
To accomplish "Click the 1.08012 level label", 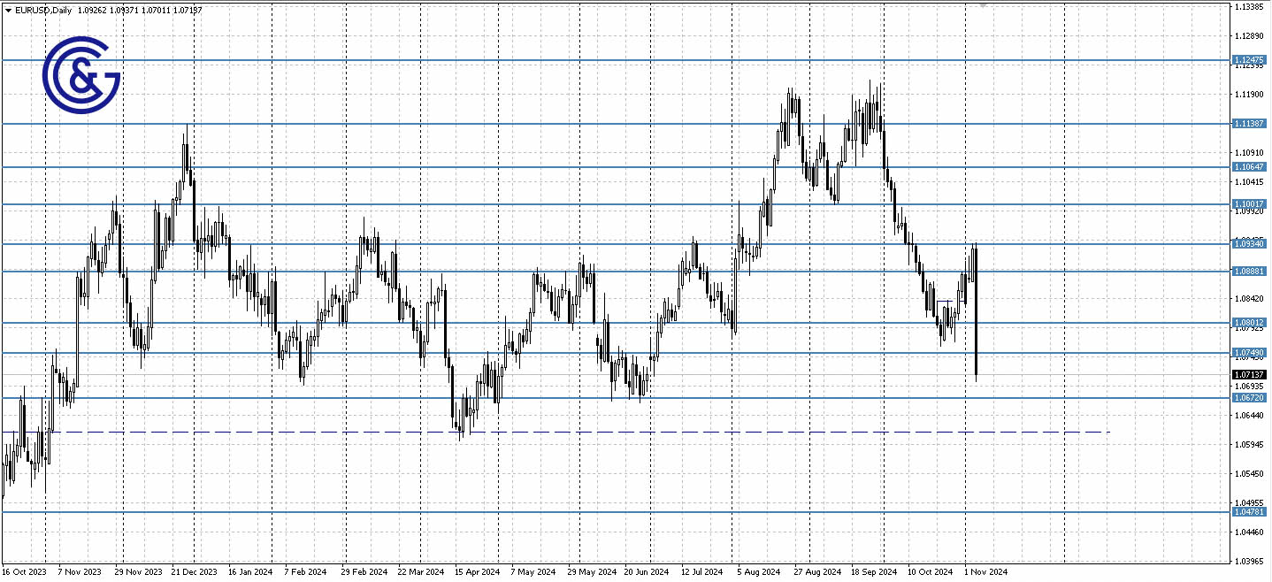I will [1249, 322].
